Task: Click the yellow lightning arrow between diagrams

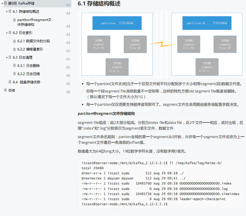Action: (x=162, y=44)
